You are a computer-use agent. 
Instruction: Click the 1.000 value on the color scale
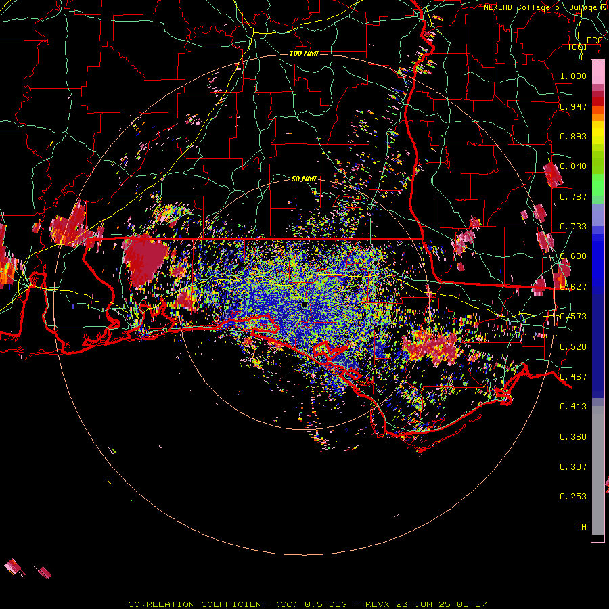pos(573,76)
